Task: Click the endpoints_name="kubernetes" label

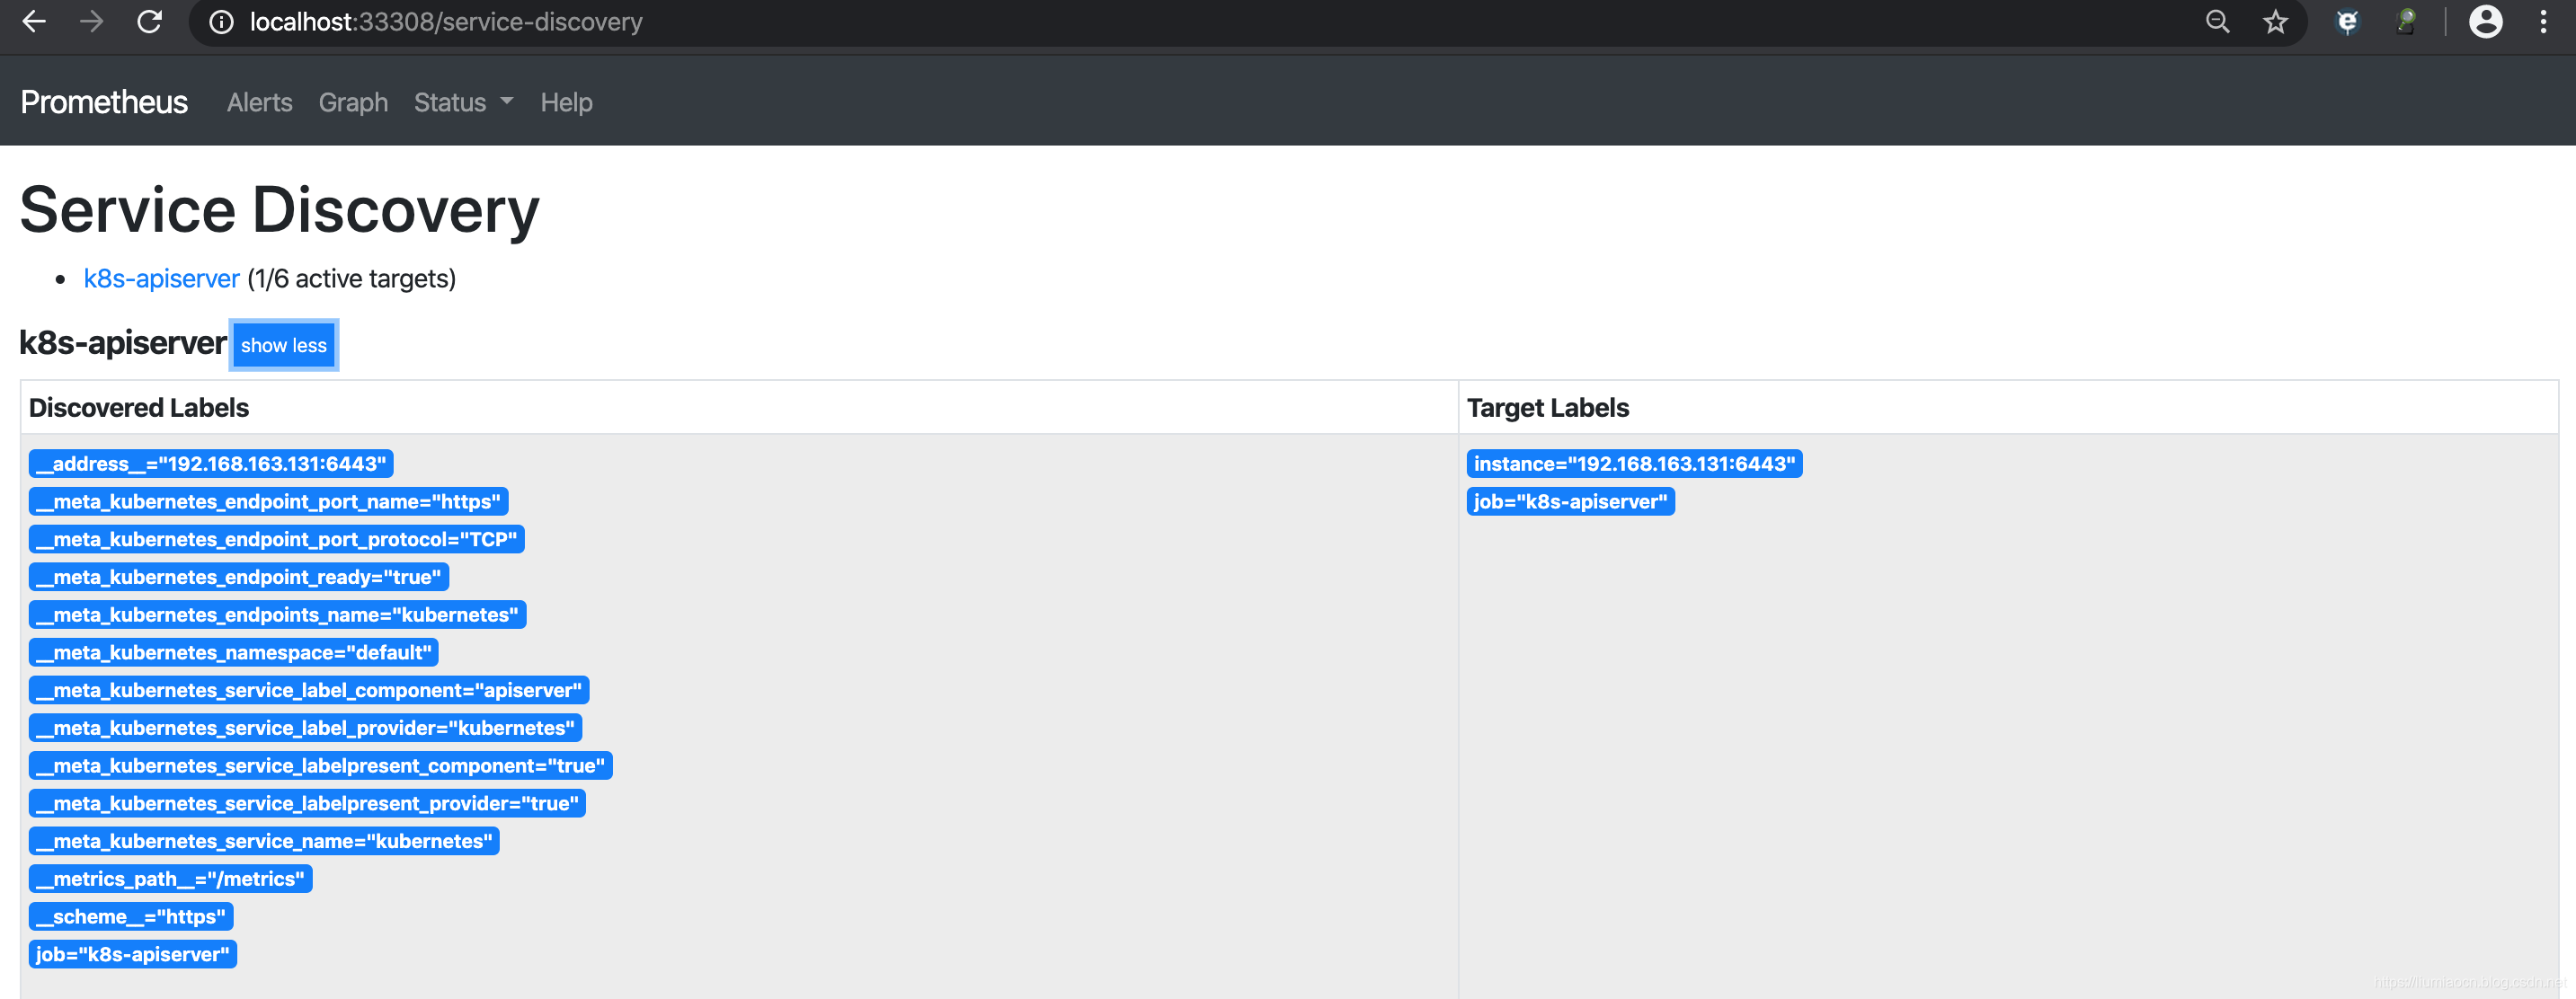Action: click(x=277, y=615)
